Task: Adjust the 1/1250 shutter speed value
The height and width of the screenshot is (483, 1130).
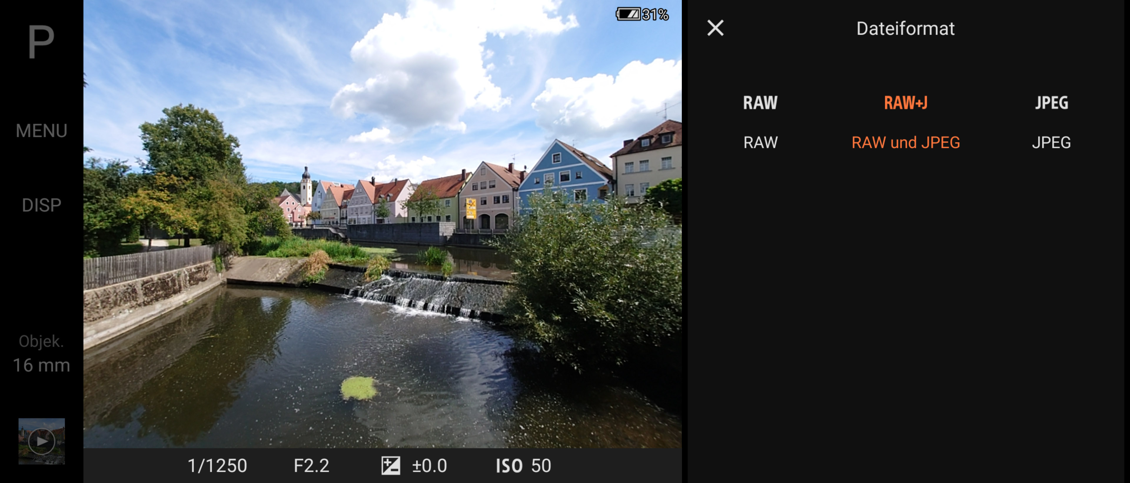Action: 217,465
